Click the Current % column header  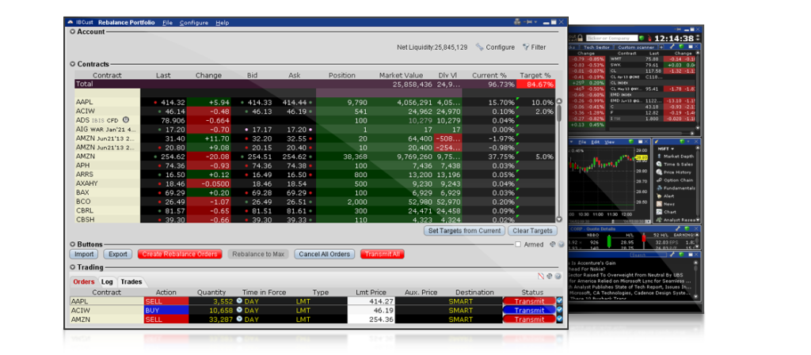pyautogui.click(x=489, y=75)
